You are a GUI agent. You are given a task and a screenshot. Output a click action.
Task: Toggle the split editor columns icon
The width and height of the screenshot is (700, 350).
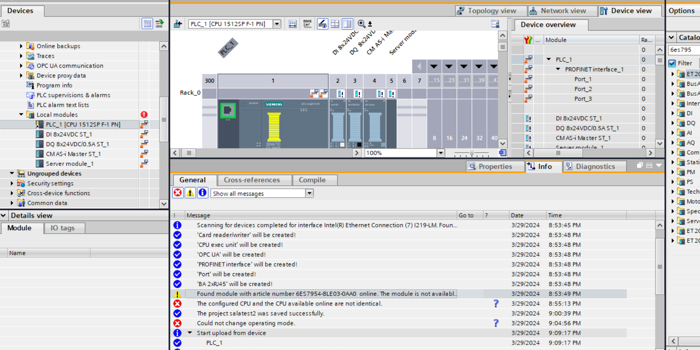348,24
